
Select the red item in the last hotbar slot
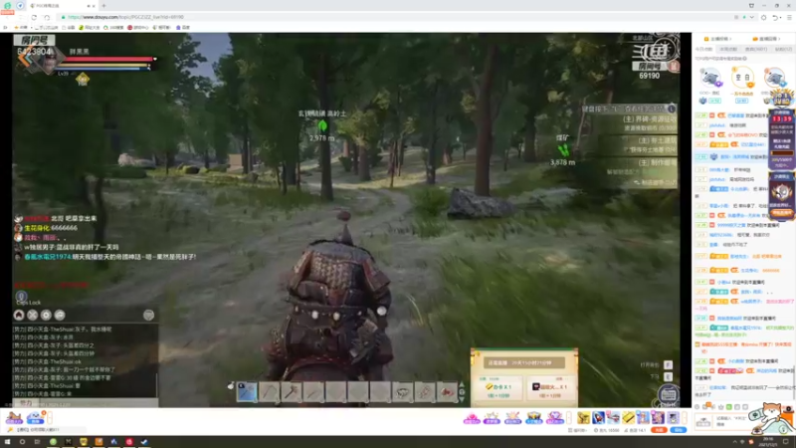(x=447, y=391)
